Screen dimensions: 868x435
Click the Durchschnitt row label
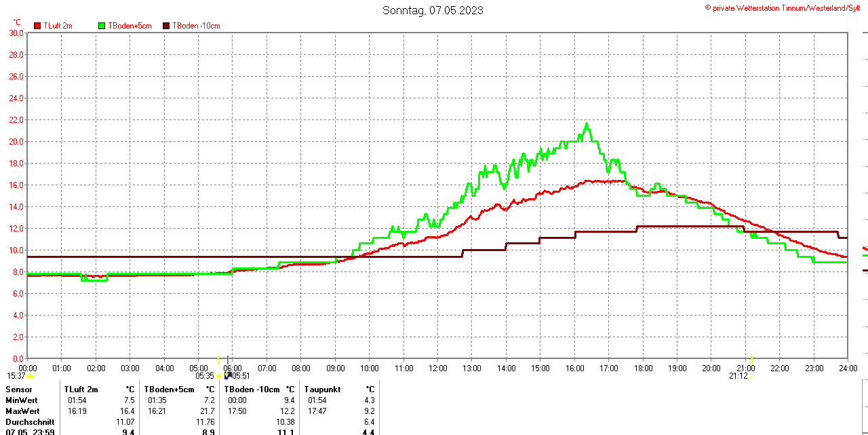30,422
